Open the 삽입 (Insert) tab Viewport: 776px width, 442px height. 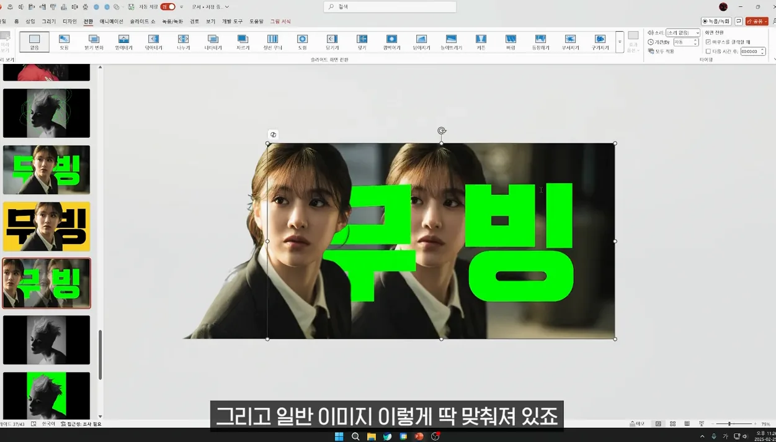[30, 21]
